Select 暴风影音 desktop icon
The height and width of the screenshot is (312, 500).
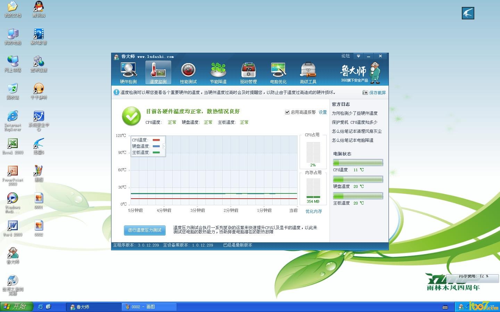39,37
